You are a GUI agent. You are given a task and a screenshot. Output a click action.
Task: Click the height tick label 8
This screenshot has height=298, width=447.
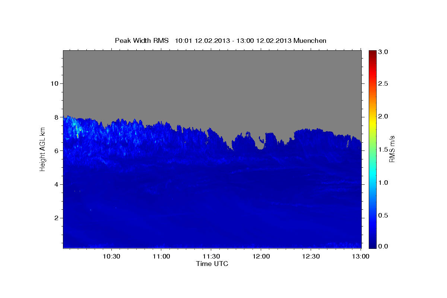(56, 117)
